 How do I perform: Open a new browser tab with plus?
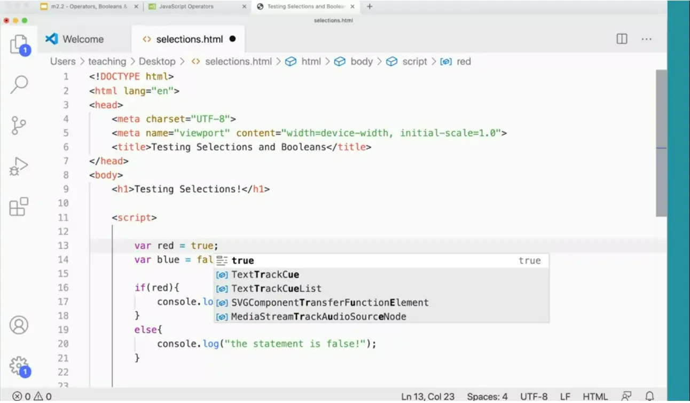pyautogui.click(x=370, y=6)
